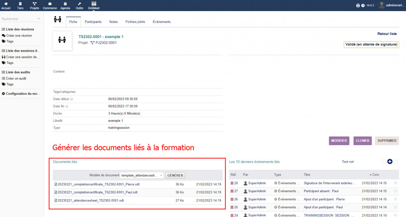Sort events by Date column header

tap(375, 175)
